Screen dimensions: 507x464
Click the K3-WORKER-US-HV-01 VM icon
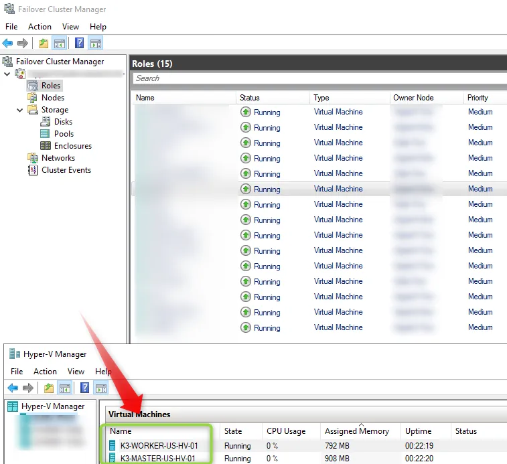click(113, 445)
